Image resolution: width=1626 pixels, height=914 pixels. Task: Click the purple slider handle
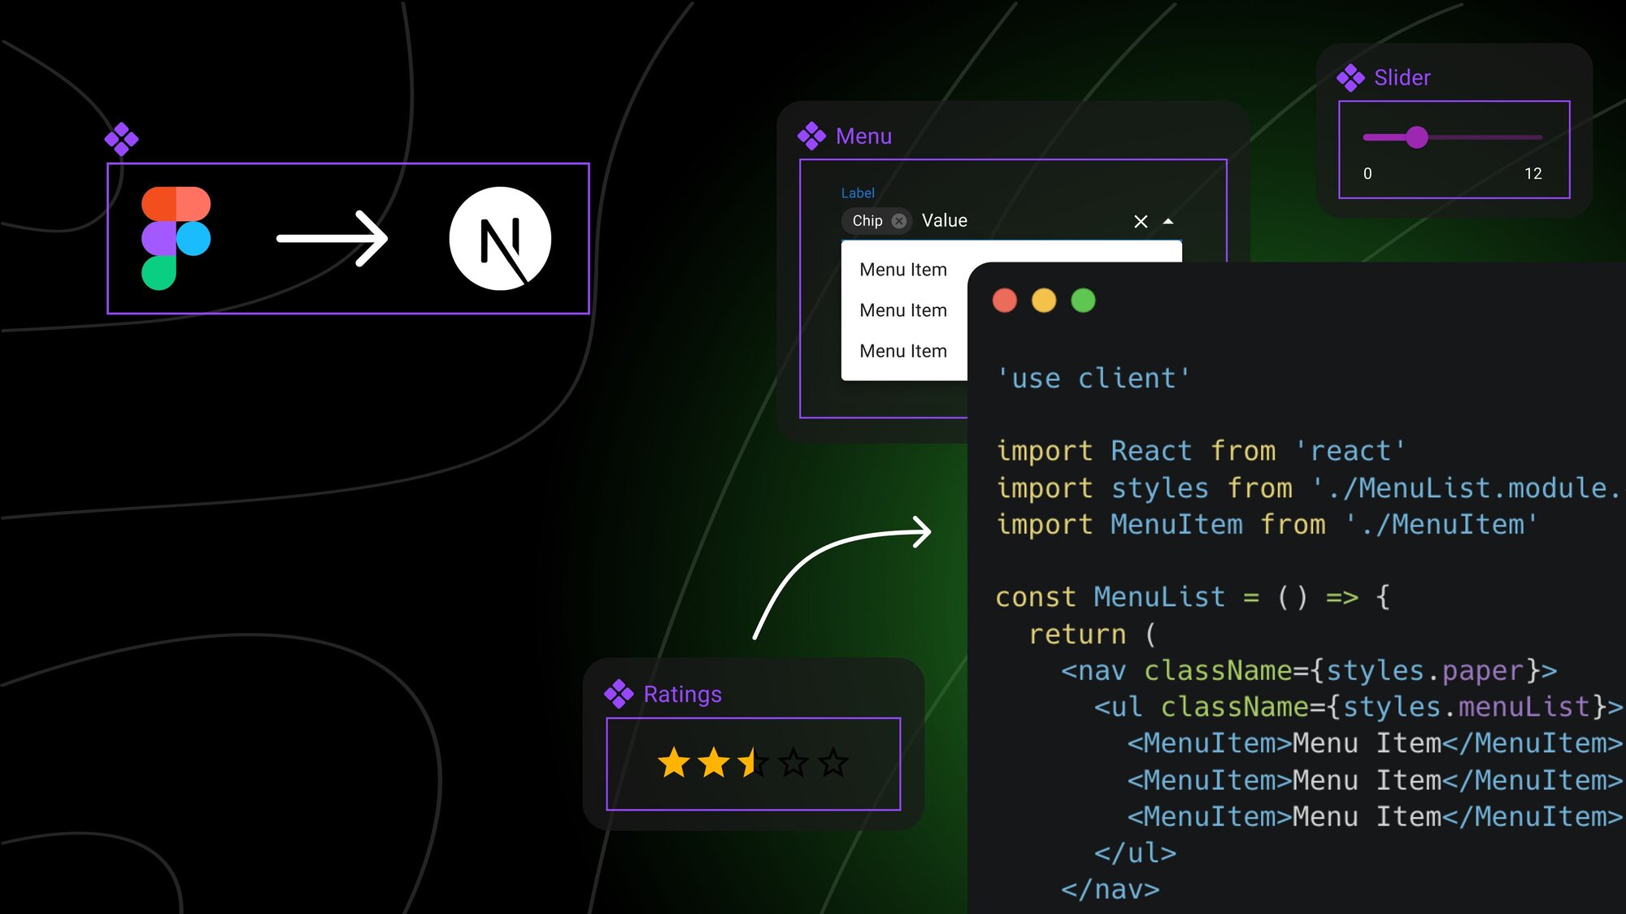[1418, 138]
